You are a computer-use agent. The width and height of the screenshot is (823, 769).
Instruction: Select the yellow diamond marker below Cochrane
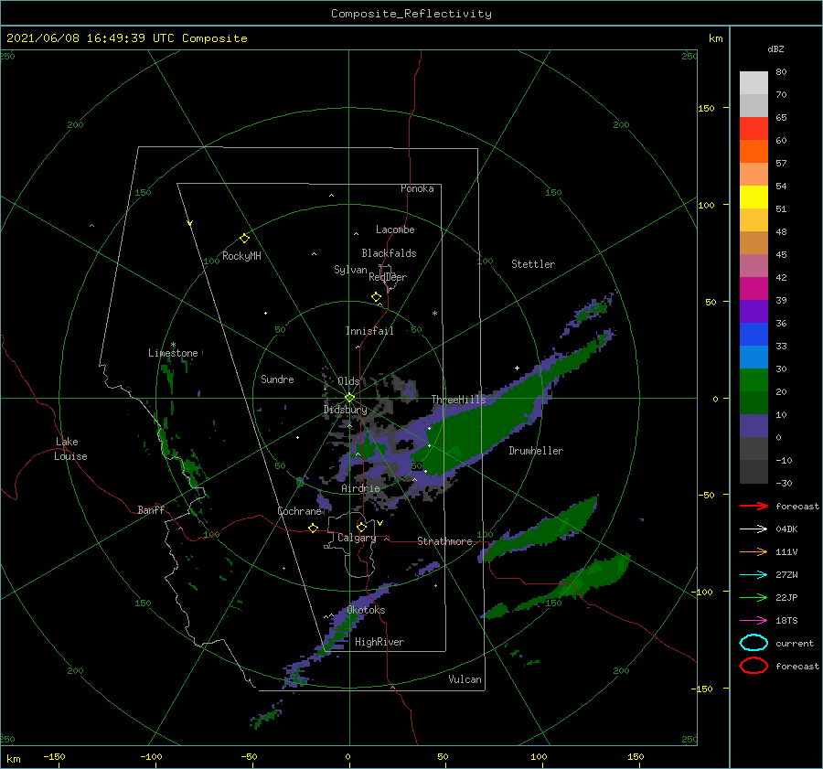pyautogui.click(x=313, y=529)
